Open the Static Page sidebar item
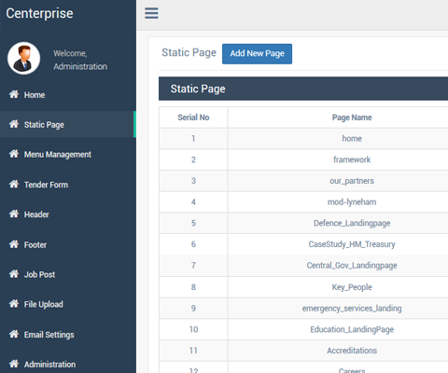Image resolution: width=448 pixels, height=373 pixels. pos(68,124)
